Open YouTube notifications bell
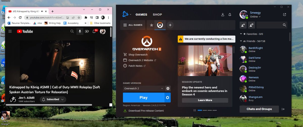The height and width of the screenshot is (127, 303). pos(94,31)
